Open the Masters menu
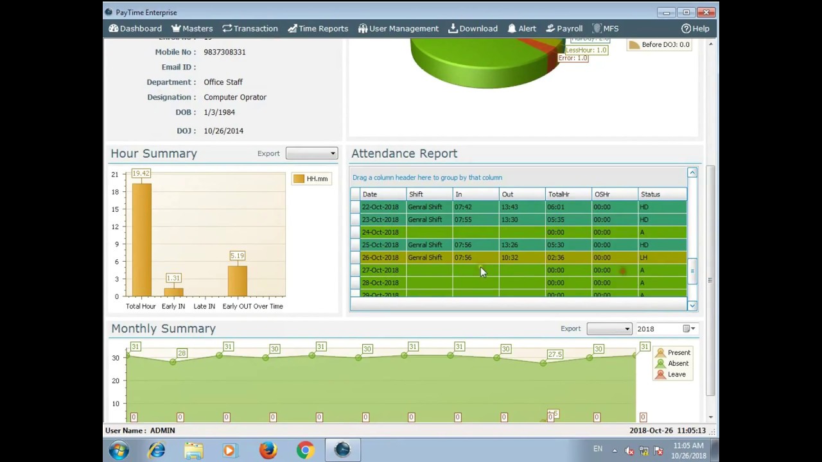Image resolution: width=822 pixels, height=462 pixels. (x=191, y=28)
